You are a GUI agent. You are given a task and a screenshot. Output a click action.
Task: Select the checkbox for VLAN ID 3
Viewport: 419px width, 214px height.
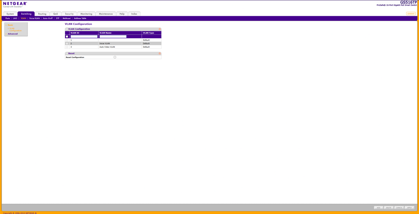(x=67, y=47)
